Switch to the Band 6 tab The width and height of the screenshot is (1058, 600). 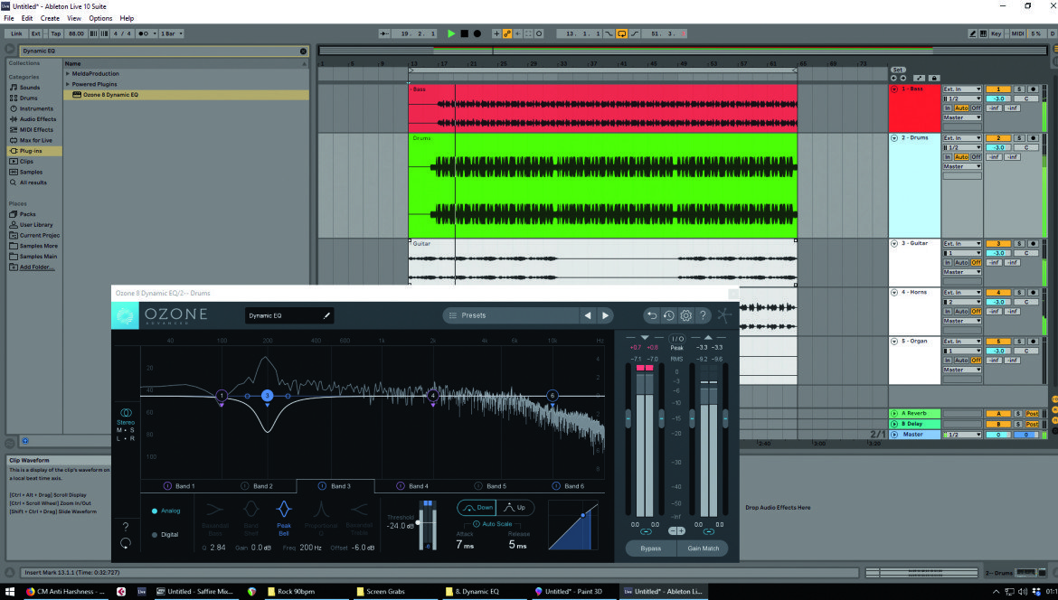point(569,486)
